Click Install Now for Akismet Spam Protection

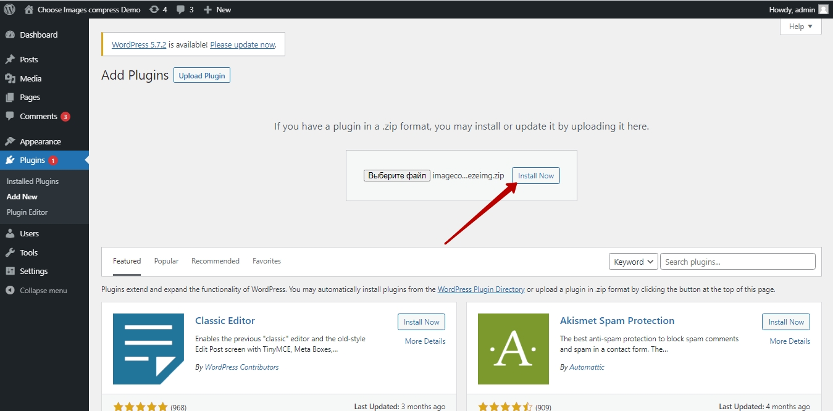(x=786, y=322)
